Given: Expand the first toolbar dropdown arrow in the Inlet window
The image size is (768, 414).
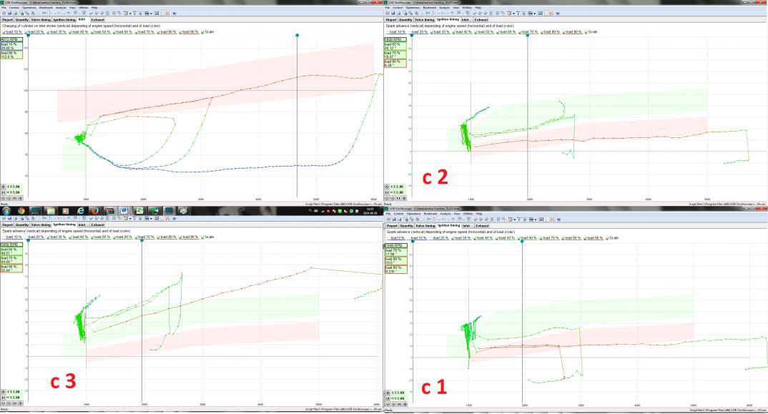Looking at the screenshot, I should pos(130,14).
